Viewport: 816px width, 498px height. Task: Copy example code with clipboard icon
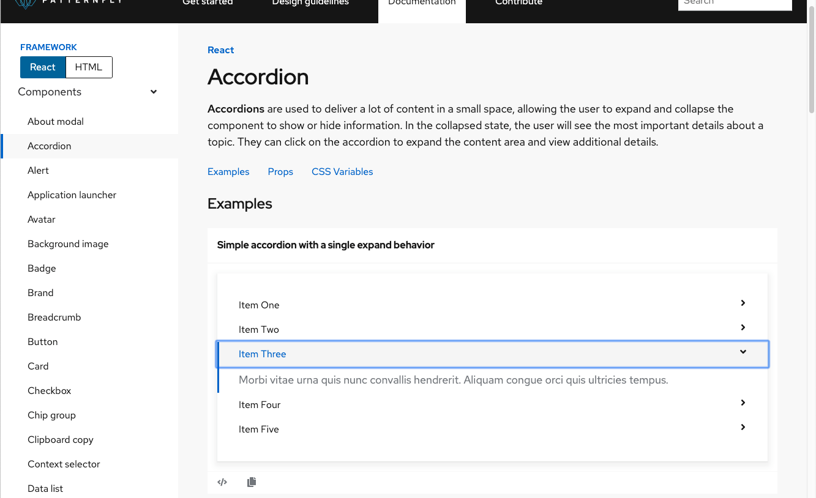click(252, 482)
